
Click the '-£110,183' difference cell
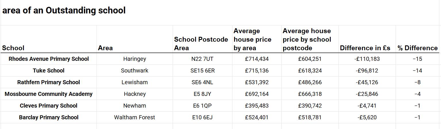(367, 59)
